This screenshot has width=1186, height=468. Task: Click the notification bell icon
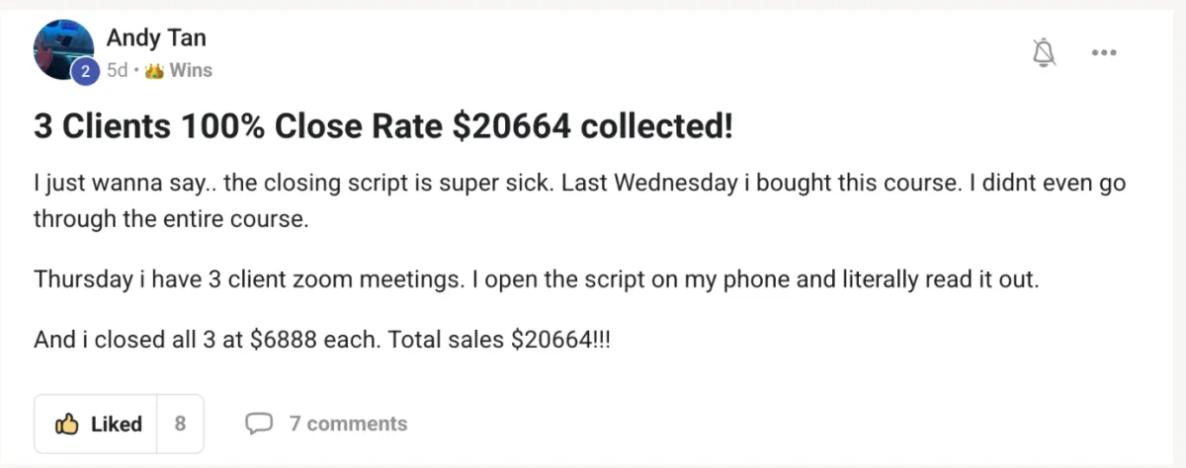click(x=1044, y=53)
